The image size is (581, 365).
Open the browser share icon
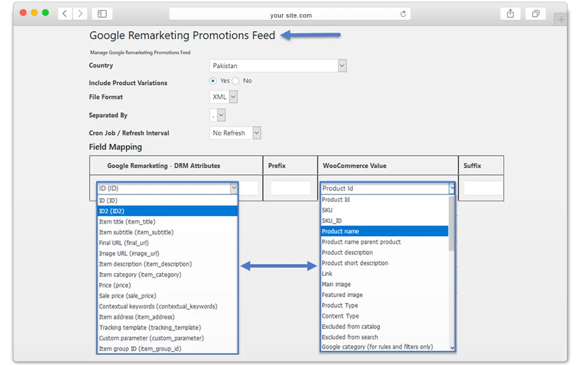510,14
